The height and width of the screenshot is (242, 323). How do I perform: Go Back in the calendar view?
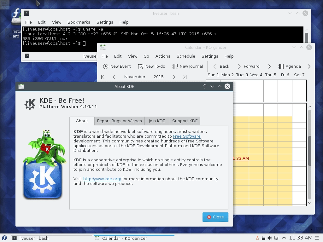[221, 66]
